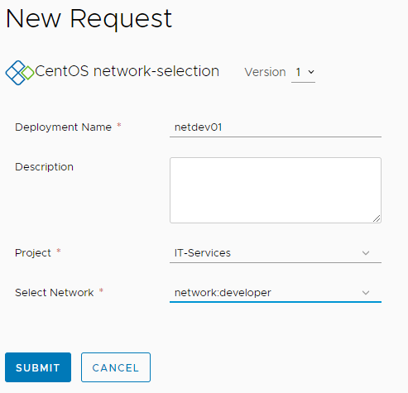The image size is (408, 393).
Task: Click the Deployment Name label
Action: (63, 127)
